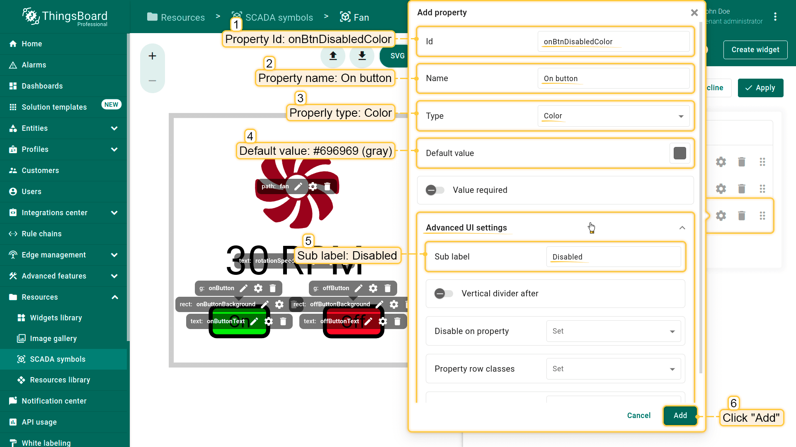Image resolution: width=796 pixels, height=447 pixels.
Task: Click the download SVG arrow icon
Action: (362, 56)
